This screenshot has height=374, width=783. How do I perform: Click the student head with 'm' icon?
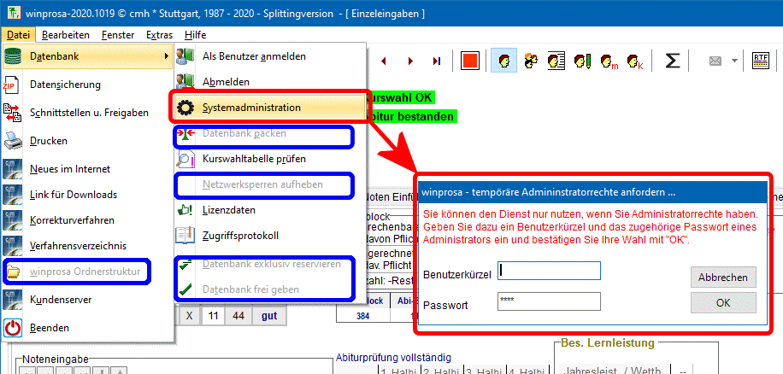tap(609, 61)
